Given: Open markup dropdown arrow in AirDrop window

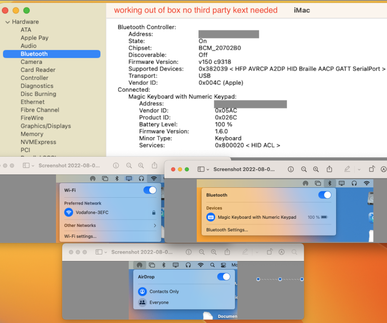Looking at the screenshot, I should (257, 252).
